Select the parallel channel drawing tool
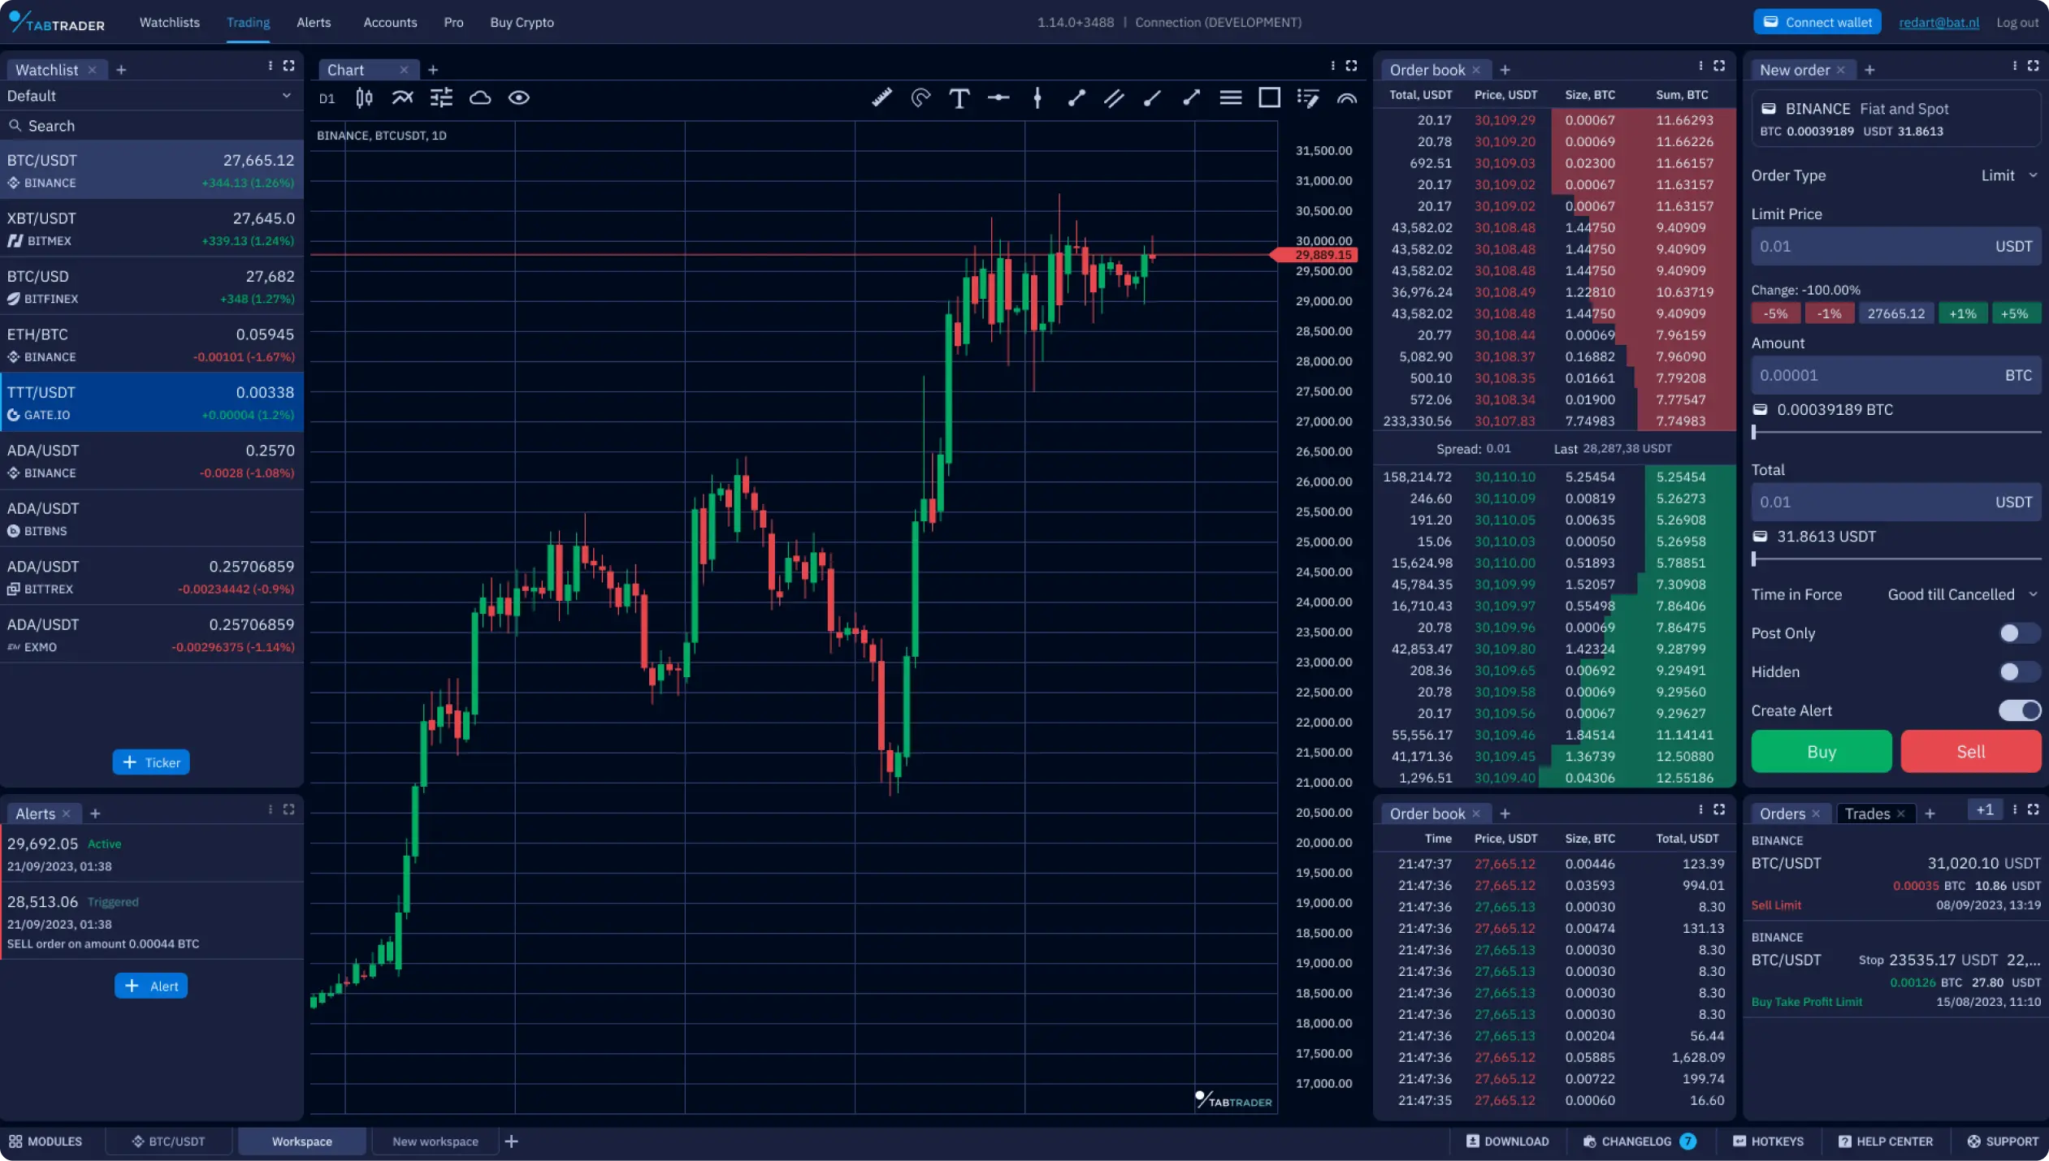This screenshot has width=2049, height=1161. 1114,98
